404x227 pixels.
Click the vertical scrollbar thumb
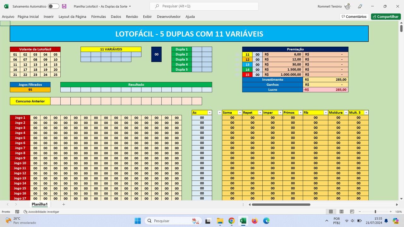coord(401,28)
